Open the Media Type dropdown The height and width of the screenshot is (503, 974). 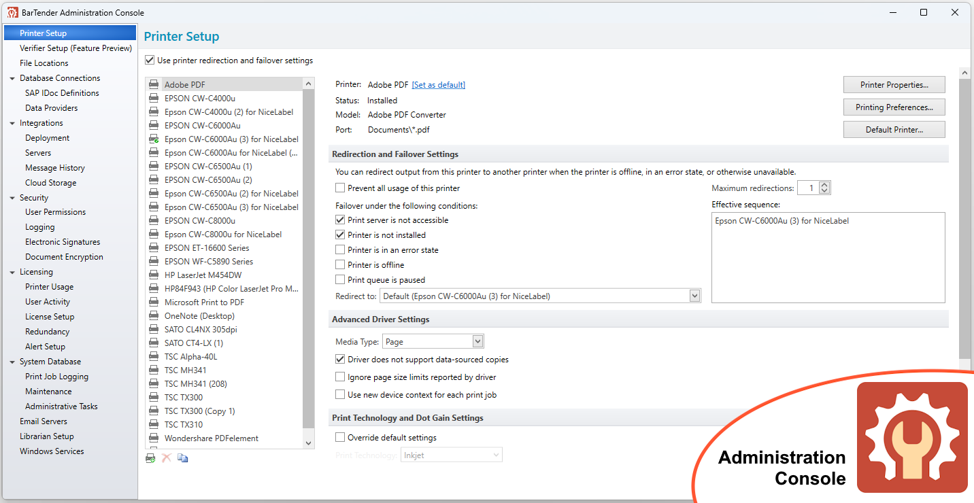click(x=433, y=341)
